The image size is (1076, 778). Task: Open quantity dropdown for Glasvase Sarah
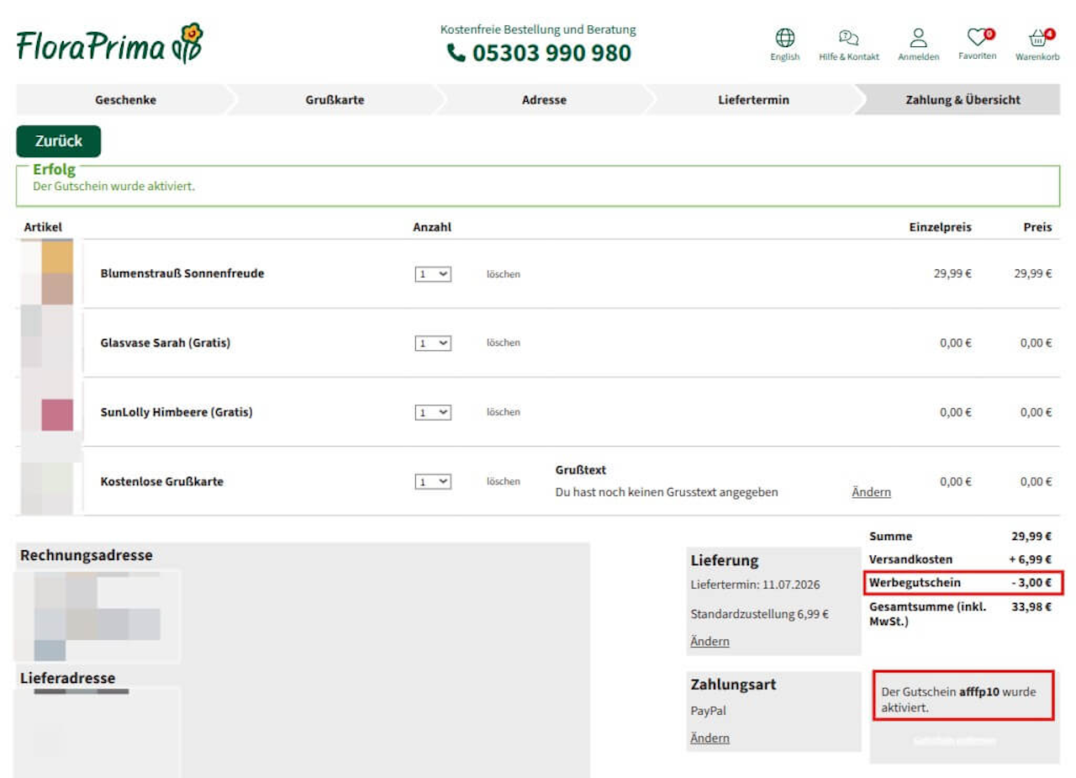[433, 343]
